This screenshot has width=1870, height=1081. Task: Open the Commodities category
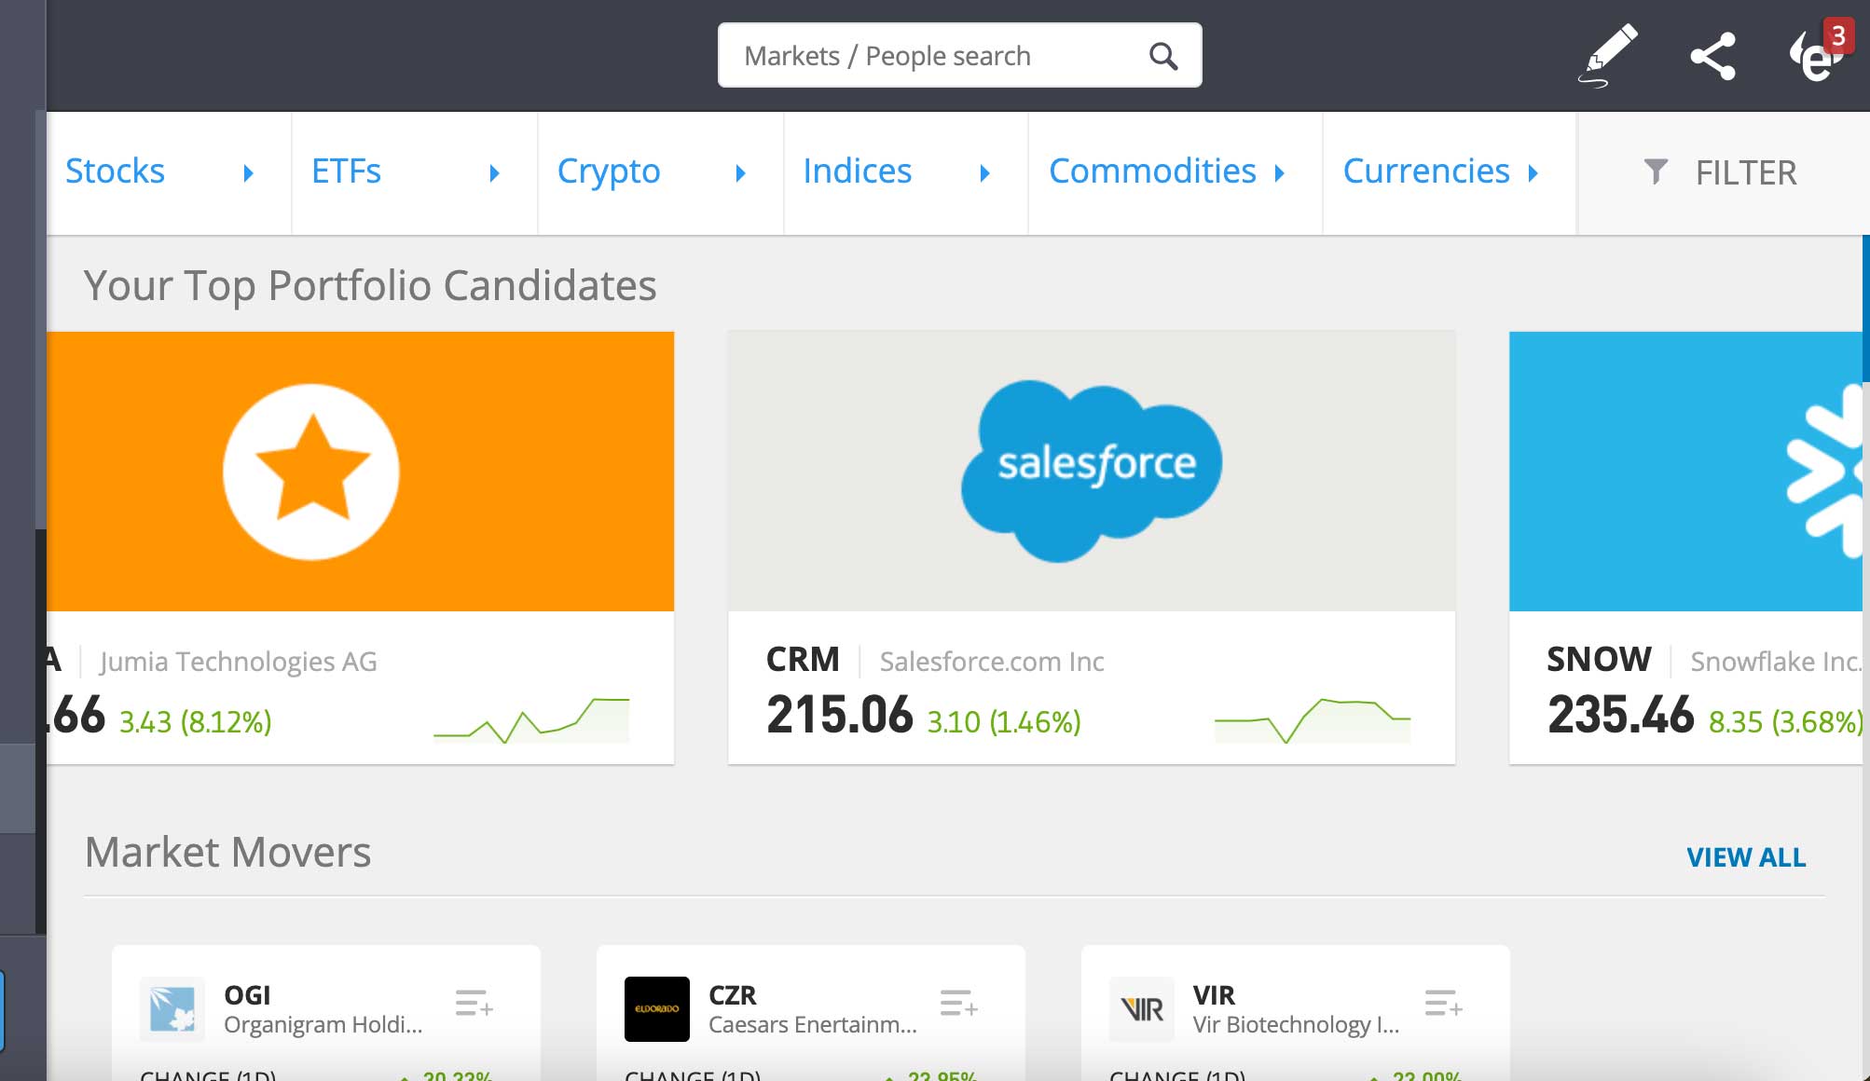click(x=1152, y=171)
